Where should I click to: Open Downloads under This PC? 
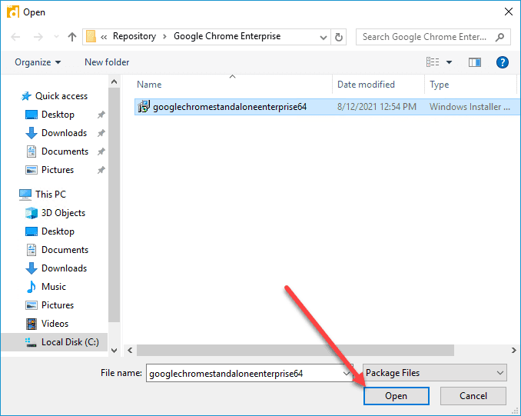click(56, 268)
